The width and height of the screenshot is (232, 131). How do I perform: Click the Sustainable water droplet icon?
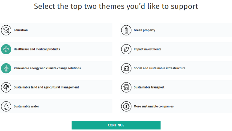pyautogui.click(x=6, y=106)
